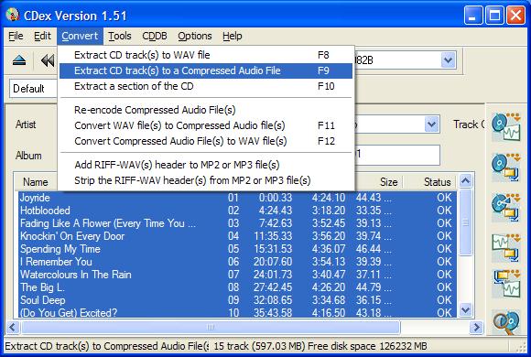
Task: Click status bar text Free disk space 126232 MB
Action: [367, 346]
